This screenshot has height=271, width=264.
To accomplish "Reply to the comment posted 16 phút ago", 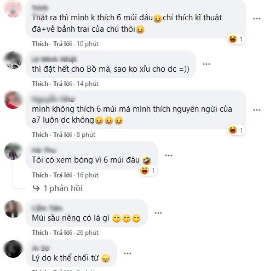I will 62,175.
